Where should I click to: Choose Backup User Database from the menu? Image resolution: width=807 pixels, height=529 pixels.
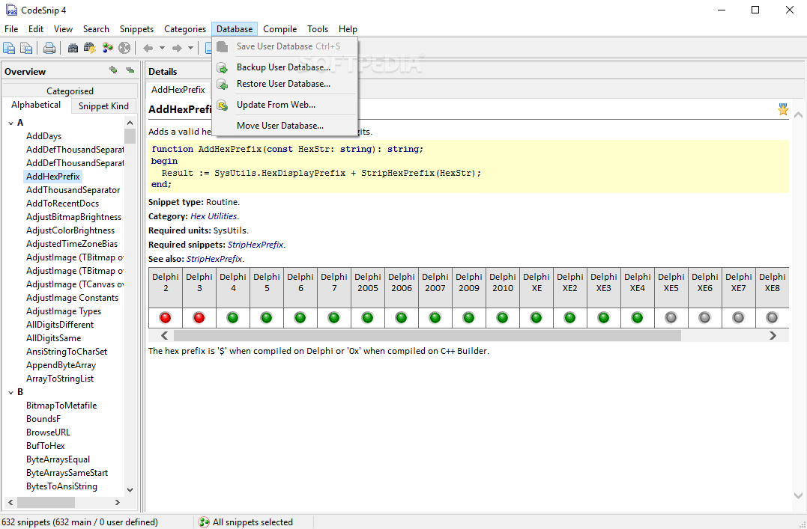pyautogui.click(x=285, y=67)
